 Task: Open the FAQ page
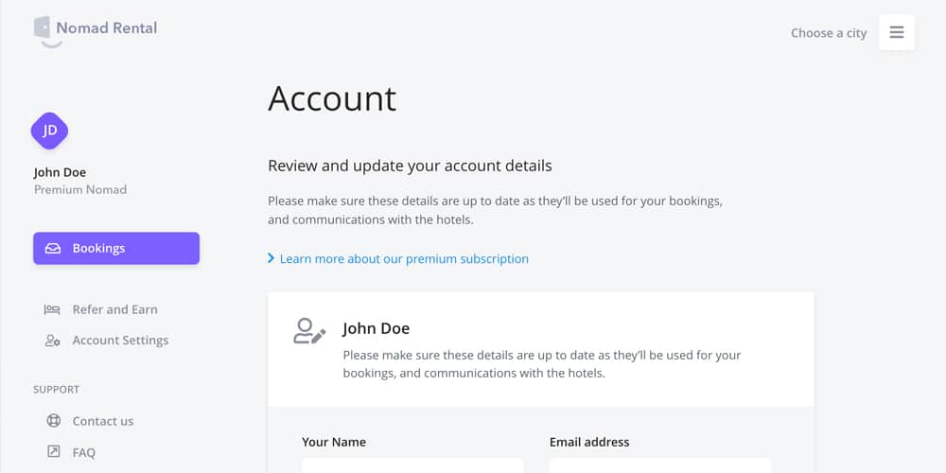[x=84, y=452]
